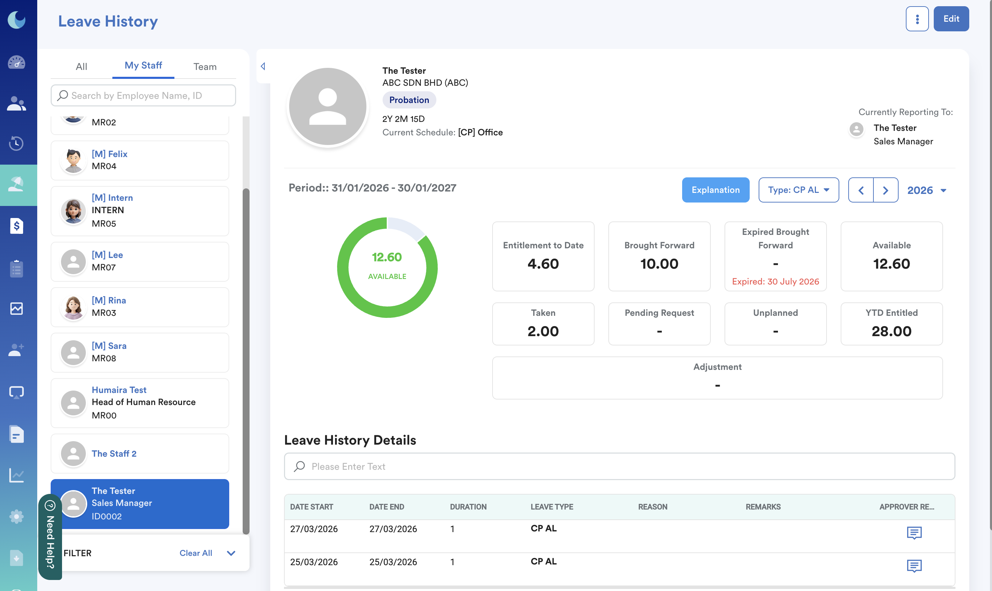992x591 pixels.
Task: Click the three-dot more options button
Action: tap(917, 19)
